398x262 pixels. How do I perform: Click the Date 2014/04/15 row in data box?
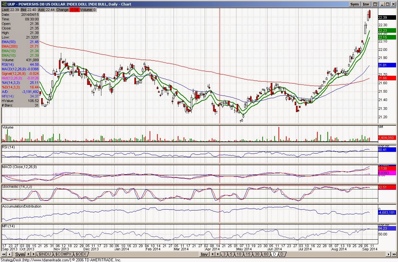20,15
